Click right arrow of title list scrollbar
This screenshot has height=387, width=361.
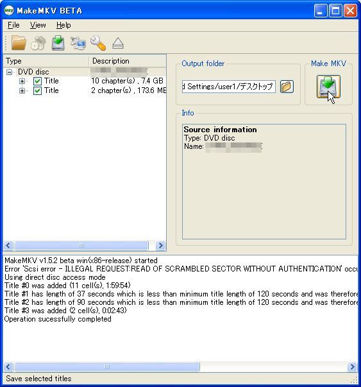pos(161,245)
